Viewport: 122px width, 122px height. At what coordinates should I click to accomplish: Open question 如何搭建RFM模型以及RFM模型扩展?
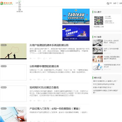(106, 91)
